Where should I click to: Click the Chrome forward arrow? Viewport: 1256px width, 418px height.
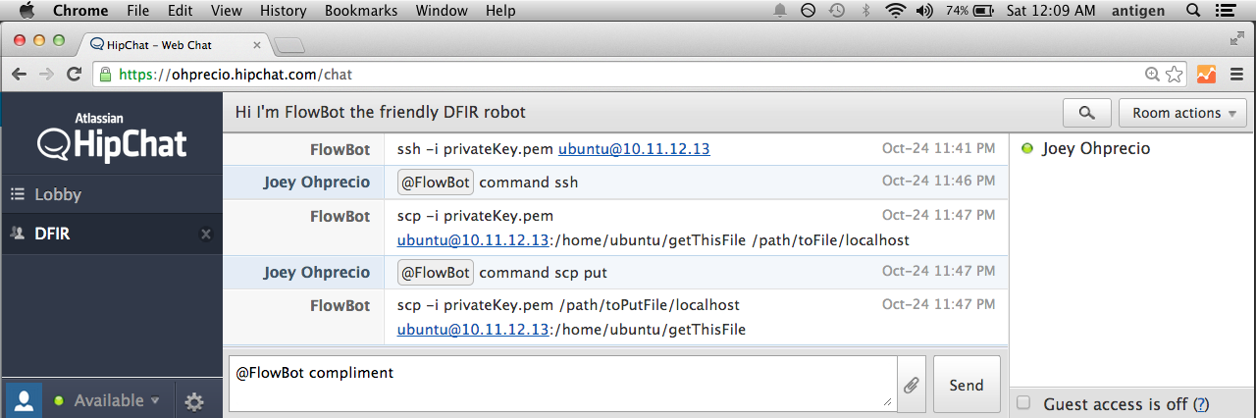click(x=46, y=74)
